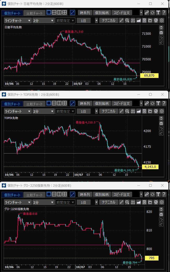The width and height of the screenshot is (170, 272).
Task: Switch to 個別チャート tab in TOPIX先物 window
Action: pyautogui.click(x=12, y=104)
